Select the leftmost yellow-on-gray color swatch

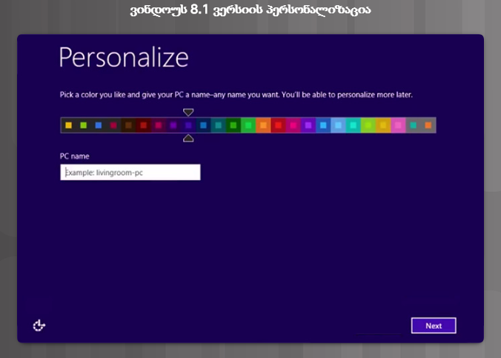click(x=68, y=125)
